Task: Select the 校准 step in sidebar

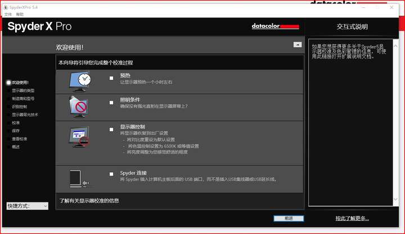Action: click(16, 123)
